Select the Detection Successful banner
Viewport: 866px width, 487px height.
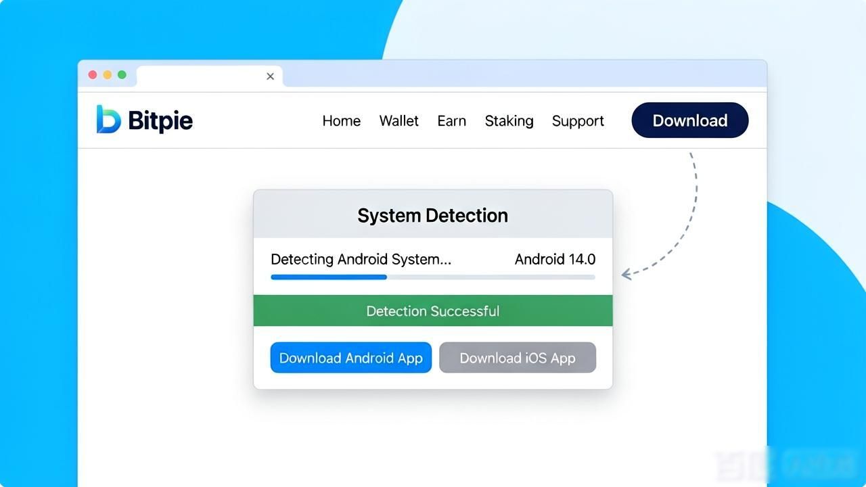(433, 311)
